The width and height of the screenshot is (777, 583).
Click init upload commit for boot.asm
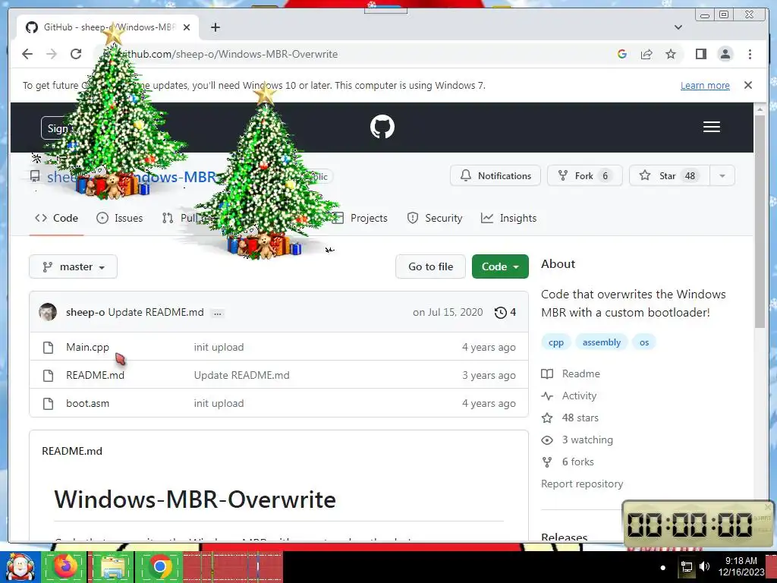click(219, 404)
